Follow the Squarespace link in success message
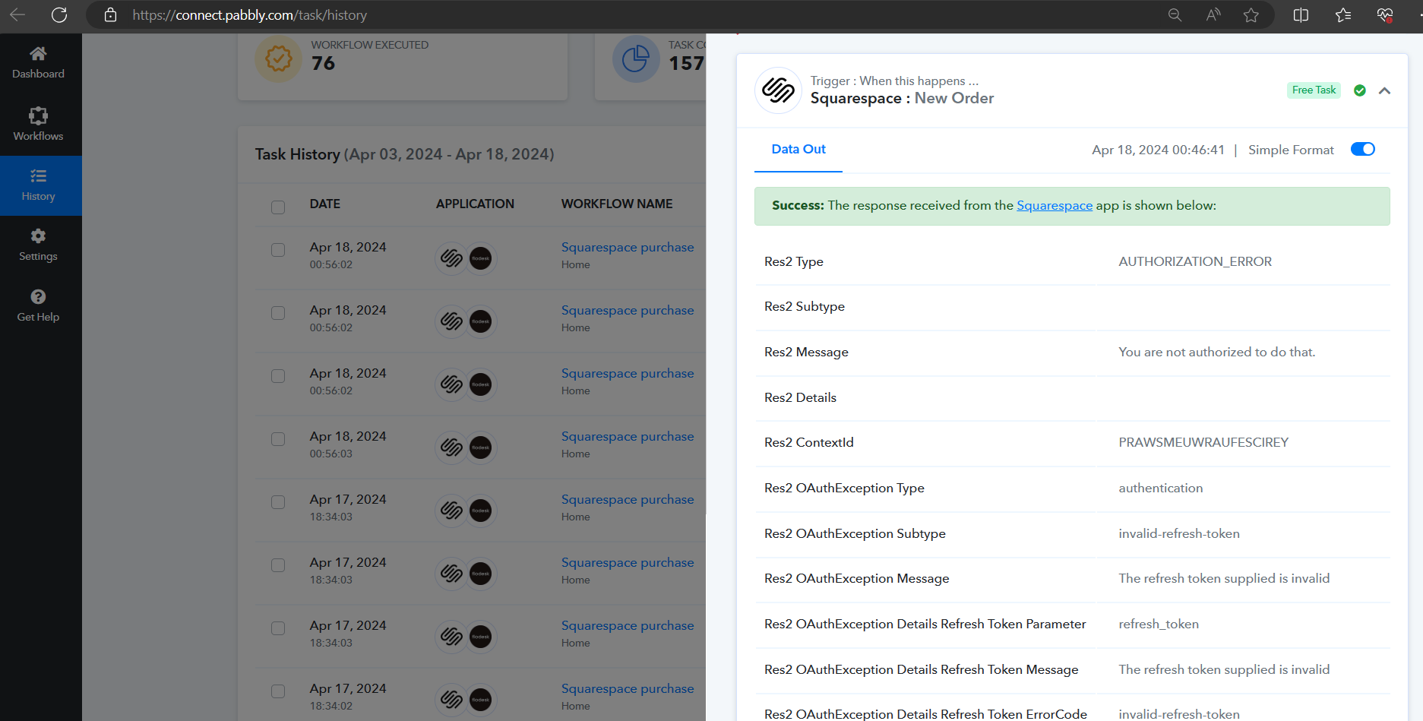 pyautogui.click(x=1055, y=206)
